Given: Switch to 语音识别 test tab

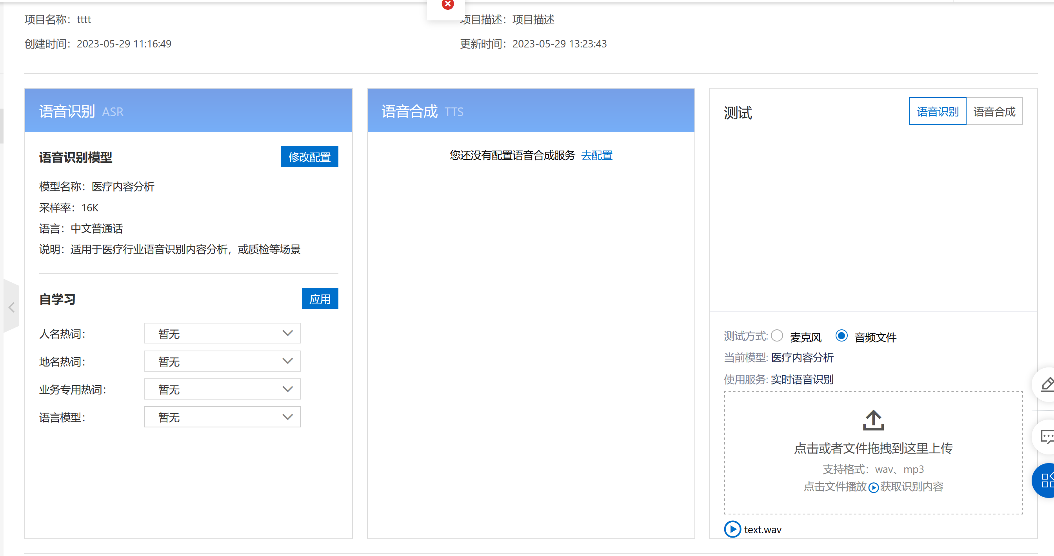Looking at the screenshot, I should click(938, 111).
